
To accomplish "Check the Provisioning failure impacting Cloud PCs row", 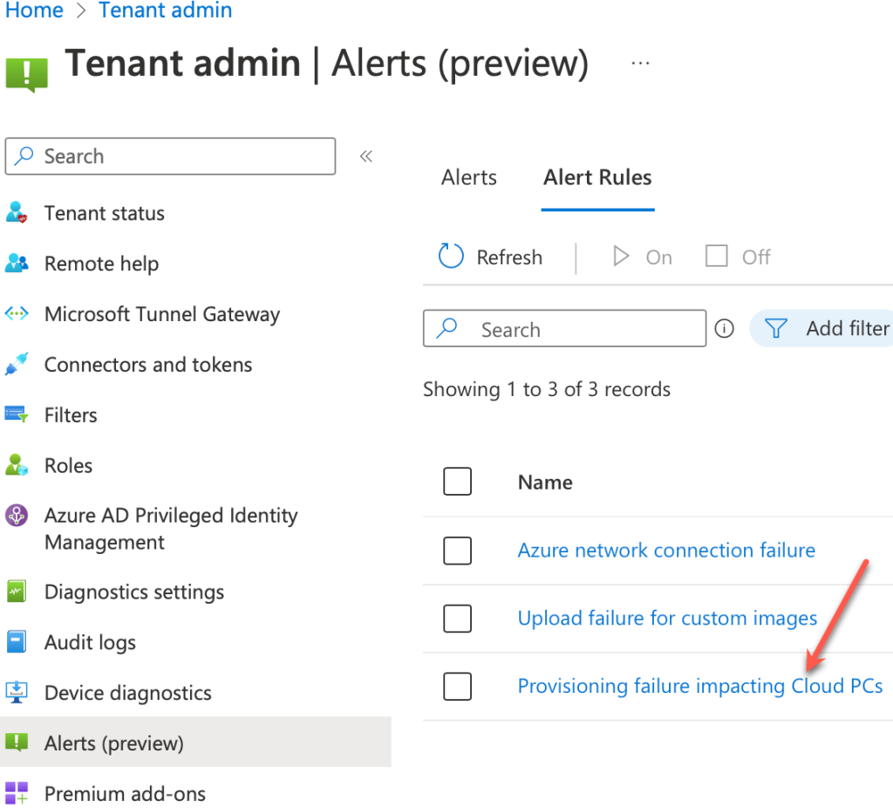I will [457, 686].
